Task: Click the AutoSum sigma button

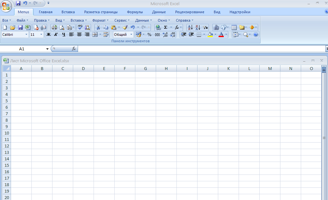Action: (x=166, y=27)
